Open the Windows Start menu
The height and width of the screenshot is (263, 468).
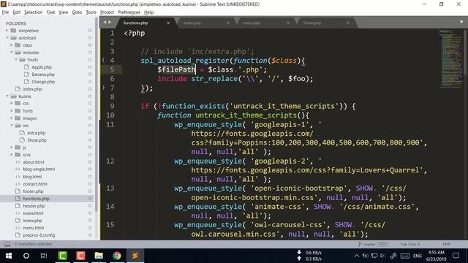(x=9, y=256)
